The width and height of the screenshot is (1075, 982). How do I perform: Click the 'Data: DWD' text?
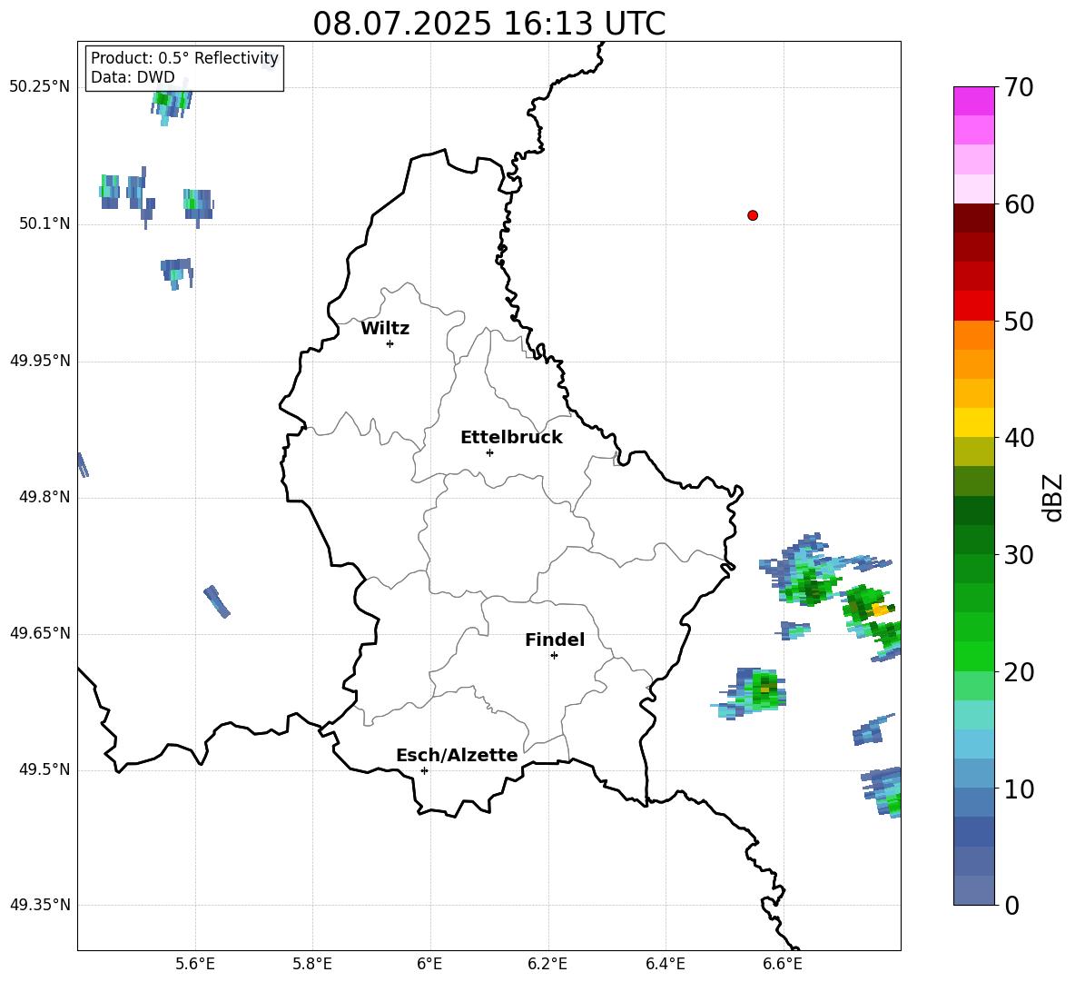133,77
